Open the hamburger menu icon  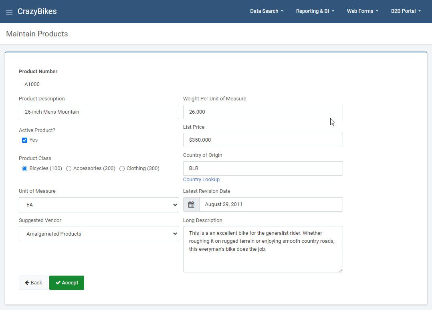pyautogui.click(x=9, y=12)
